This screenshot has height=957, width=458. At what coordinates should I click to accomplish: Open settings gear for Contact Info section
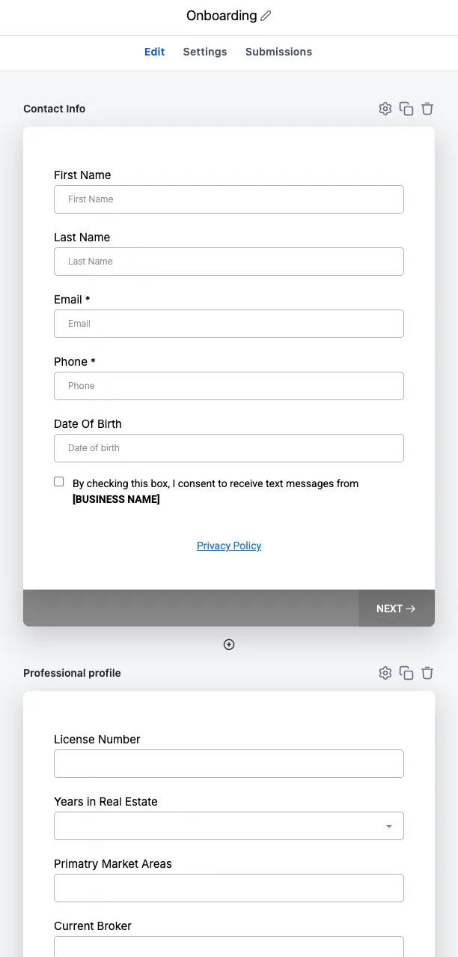point(385,109)
